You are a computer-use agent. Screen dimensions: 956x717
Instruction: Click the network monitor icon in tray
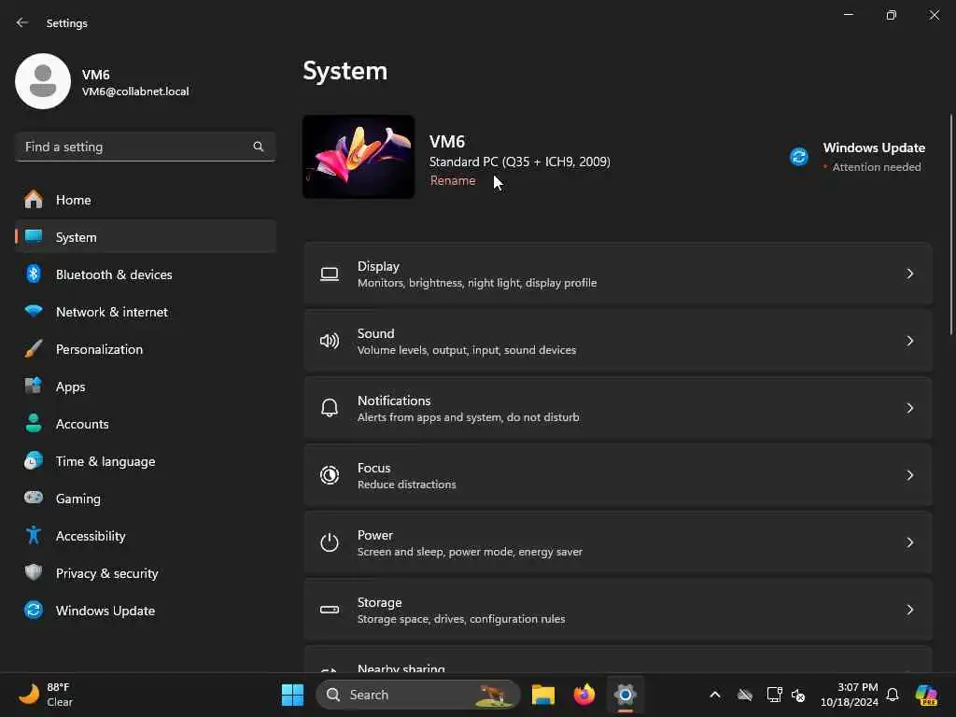pos(774,695)
